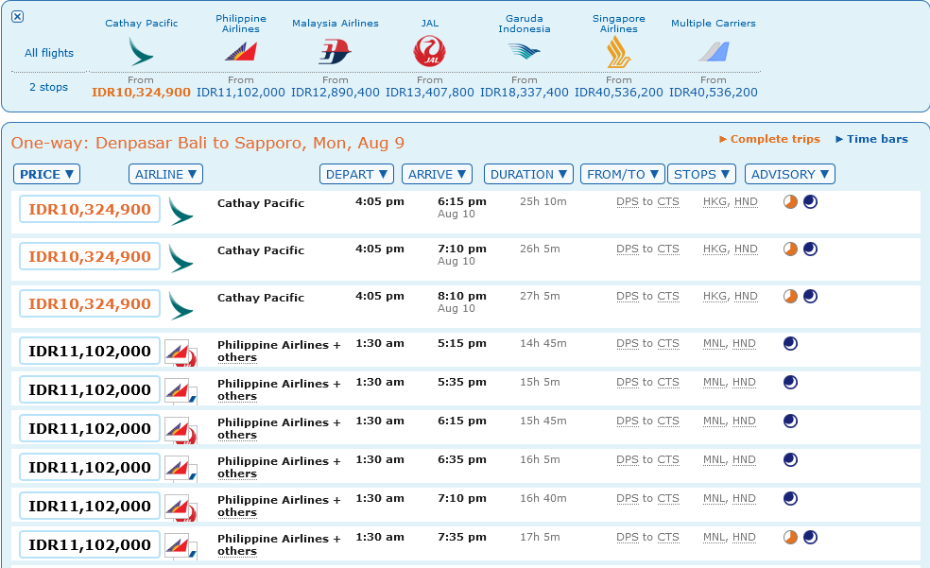Sort results by PRICE dropdown
930x568 pixels.
[x=46, y=174]
